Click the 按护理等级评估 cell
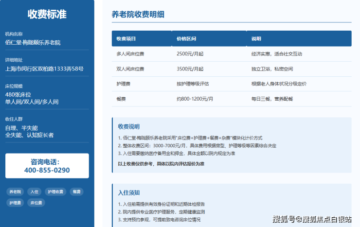Image resolution: width=360 pixels, height=227 pixels. point(193,84)
